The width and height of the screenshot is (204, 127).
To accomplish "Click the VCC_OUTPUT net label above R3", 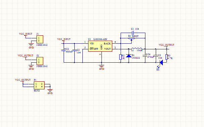I will (166, 45).
